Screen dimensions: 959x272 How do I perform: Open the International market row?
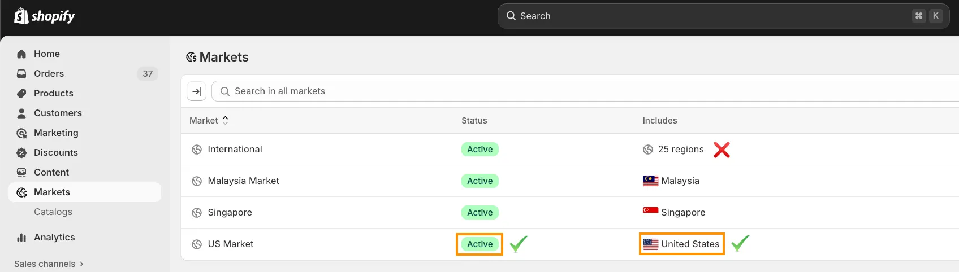pos(235,150)
